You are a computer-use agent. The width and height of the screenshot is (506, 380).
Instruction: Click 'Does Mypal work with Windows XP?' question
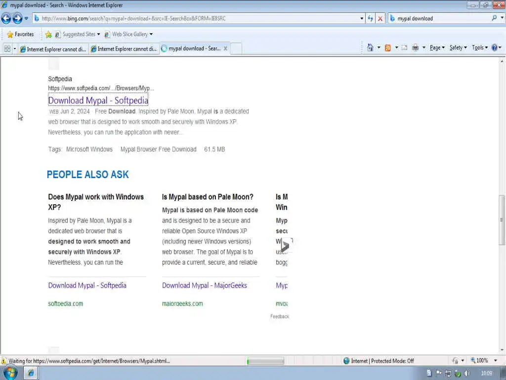pyautogui.click(x=96, y=202)
